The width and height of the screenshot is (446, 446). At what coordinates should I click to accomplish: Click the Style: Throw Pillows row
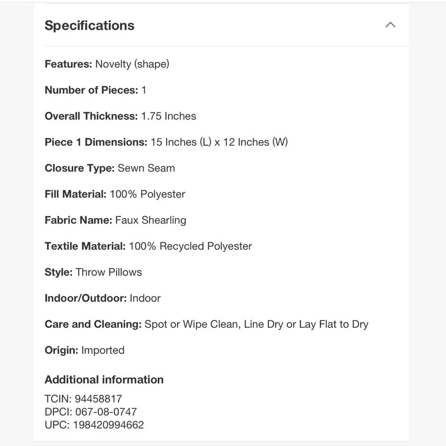93,273
